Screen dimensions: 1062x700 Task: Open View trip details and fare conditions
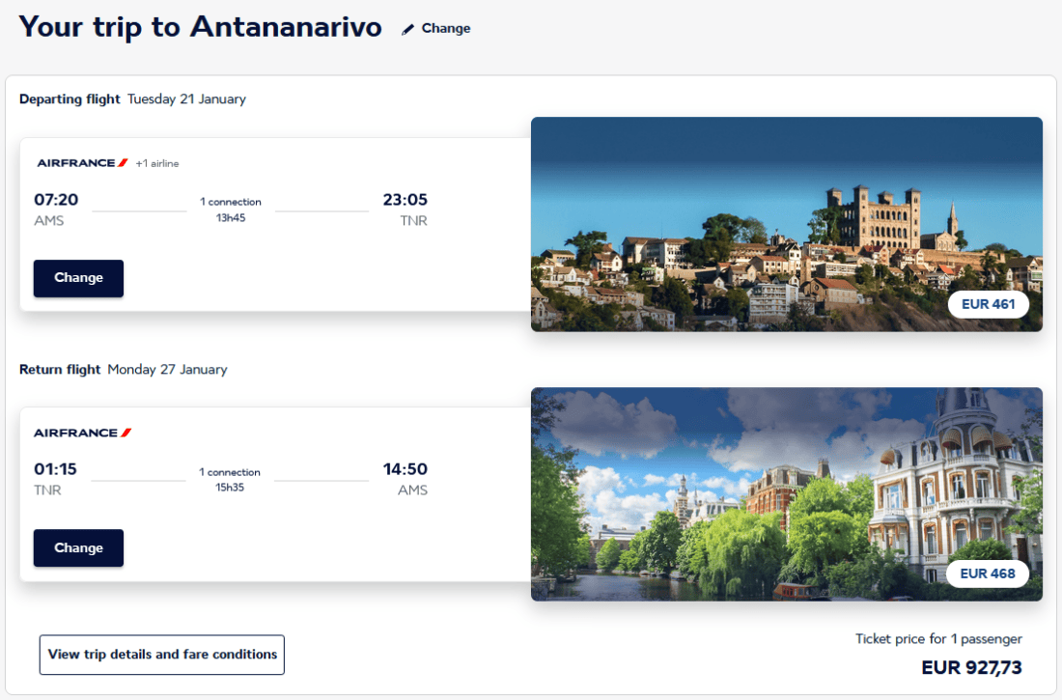pos(162,655)
